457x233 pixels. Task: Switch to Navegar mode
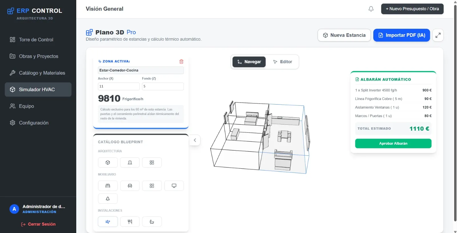point(249,62)
